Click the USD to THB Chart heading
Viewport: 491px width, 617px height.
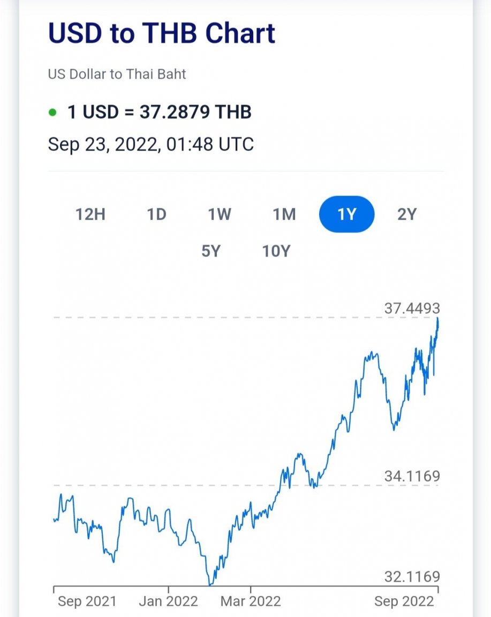click(161, 33)
